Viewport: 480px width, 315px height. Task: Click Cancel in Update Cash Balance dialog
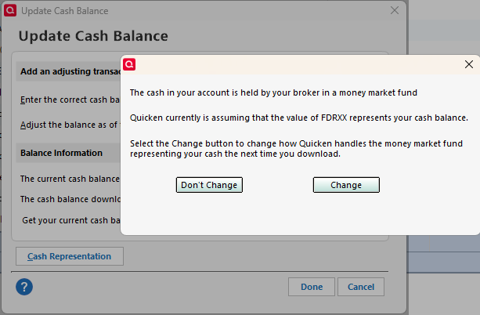[361, 287]
